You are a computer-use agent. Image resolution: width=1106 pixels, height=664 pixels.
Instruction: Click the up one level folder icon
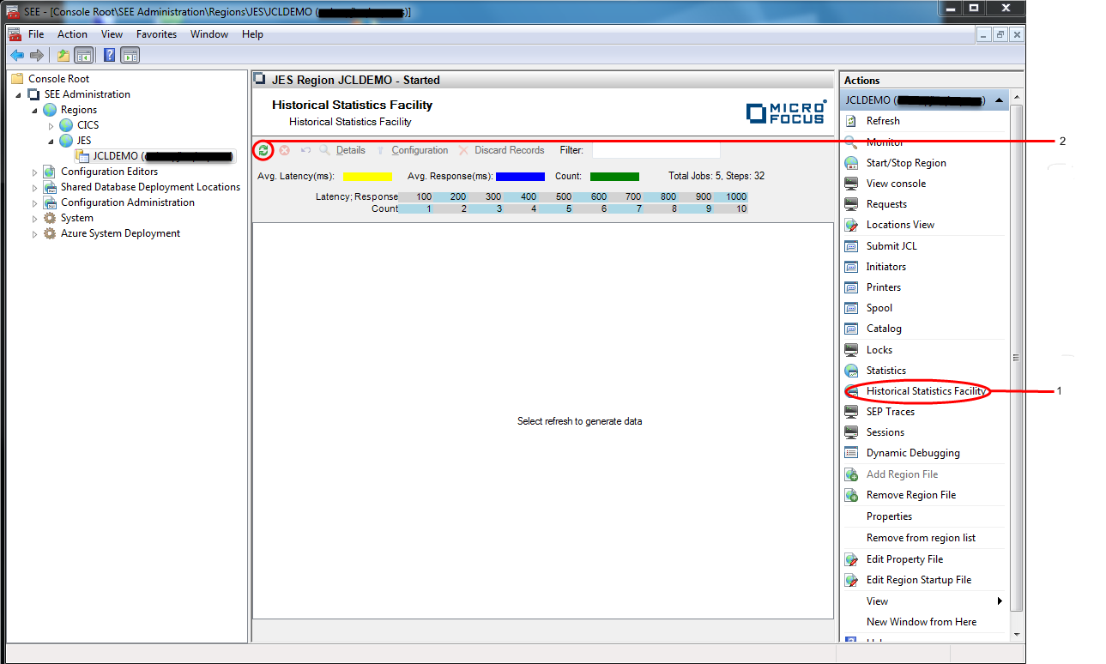[63, 56]
